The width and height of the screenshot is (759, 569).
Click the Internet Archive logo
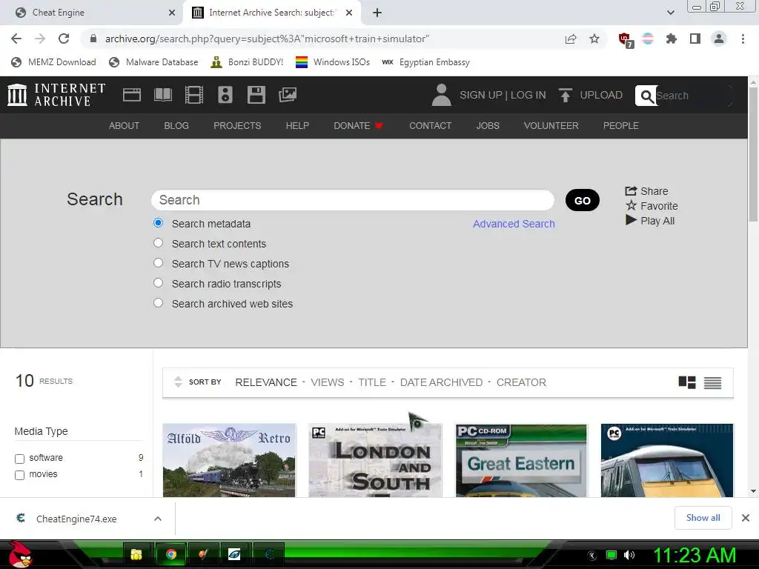click(56, 95)
